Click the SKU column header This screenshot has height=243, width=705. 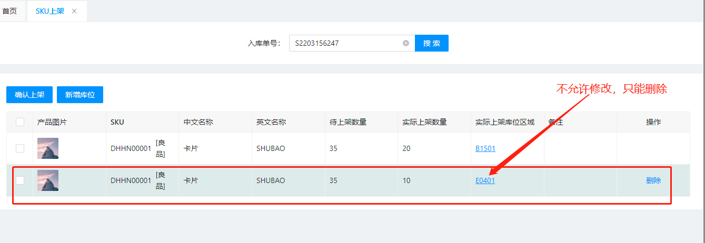[x=117, y=122]
